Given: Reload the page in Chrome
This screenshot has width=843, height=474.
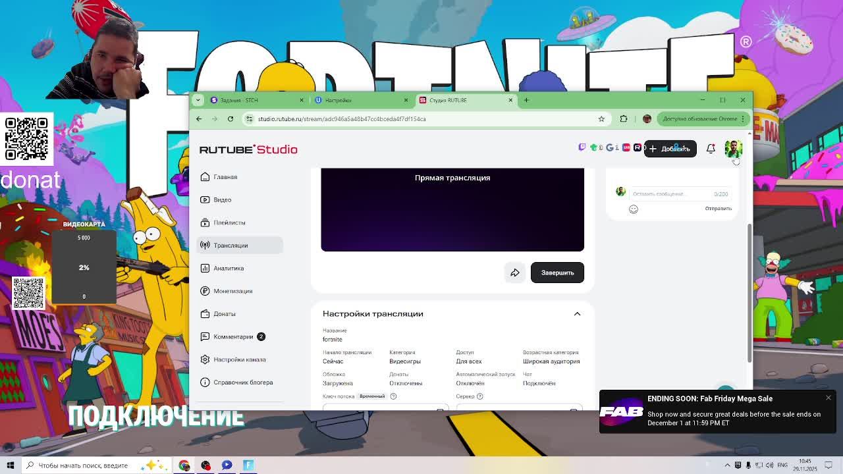Looking at the screenshot, I should [231, 119].
